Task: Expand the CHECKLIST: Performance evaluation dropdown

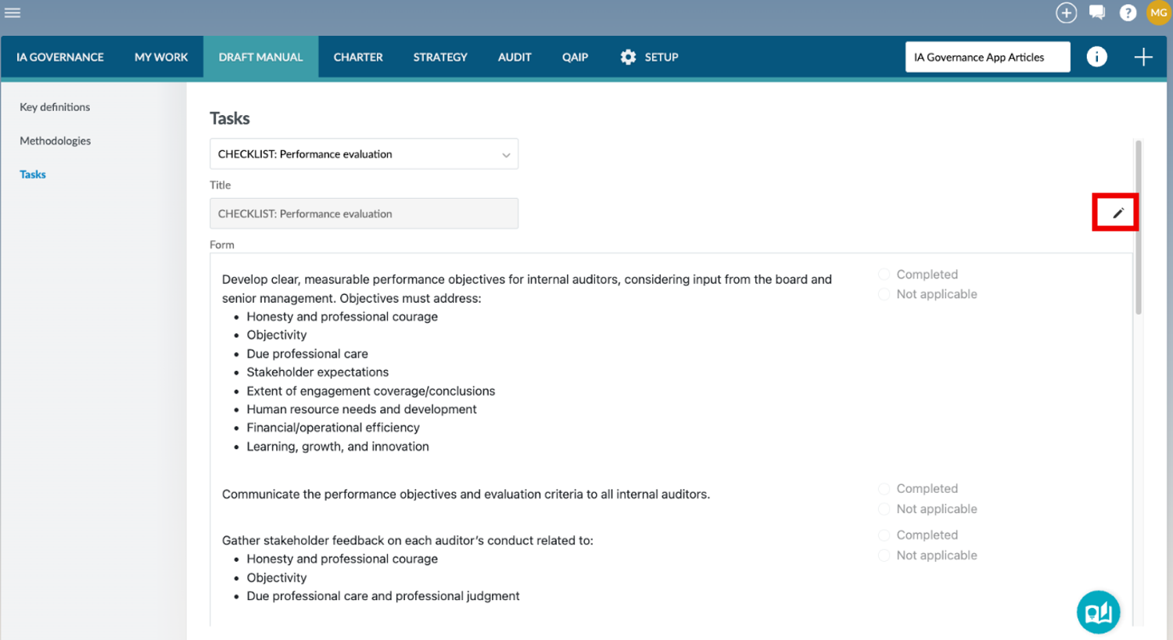Action: click(364, 154)
